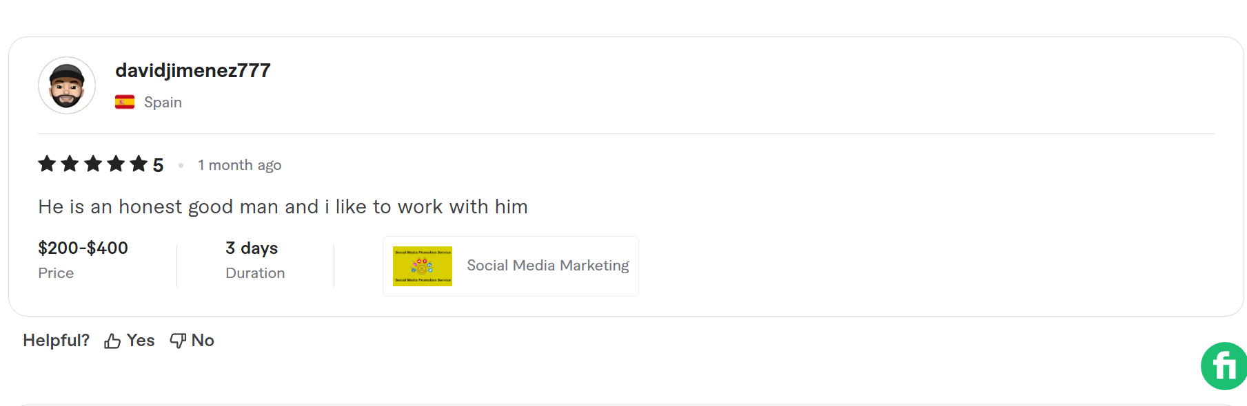Image resolution: width=1247 pixels, height=406 pixels.
Task: Open details by clicking the 1 month ago timestamp
Action: point(239,164)
